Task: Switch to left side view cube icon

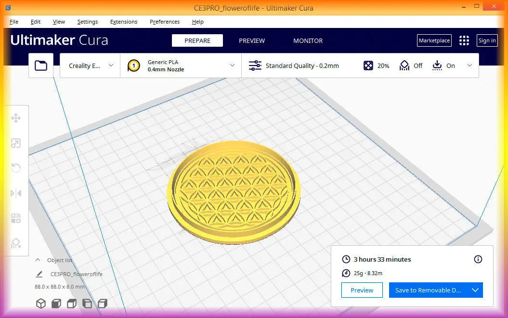Action: click(x=87, y=304)
